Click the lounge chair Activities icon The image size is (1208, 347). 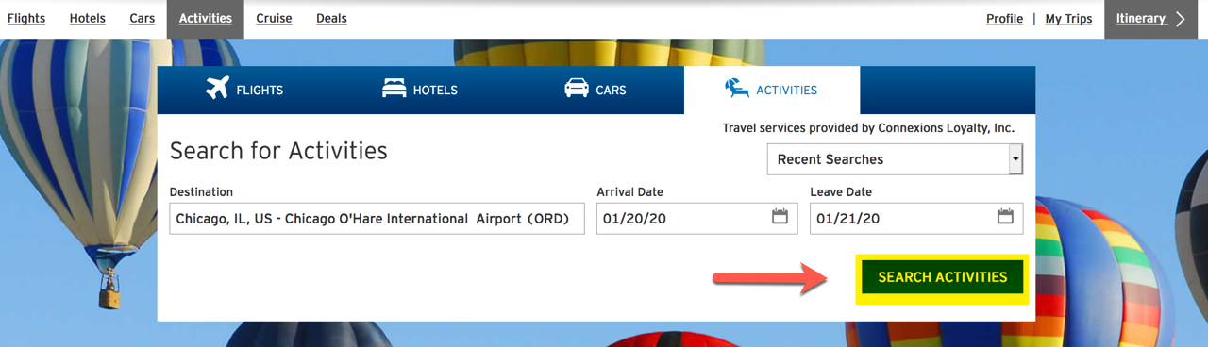(737, 89)
